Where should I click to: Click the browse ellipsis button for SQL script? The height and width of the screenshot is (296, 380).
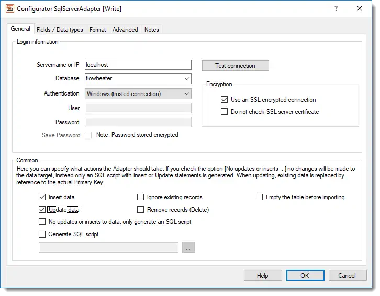[x=188, y=247]
